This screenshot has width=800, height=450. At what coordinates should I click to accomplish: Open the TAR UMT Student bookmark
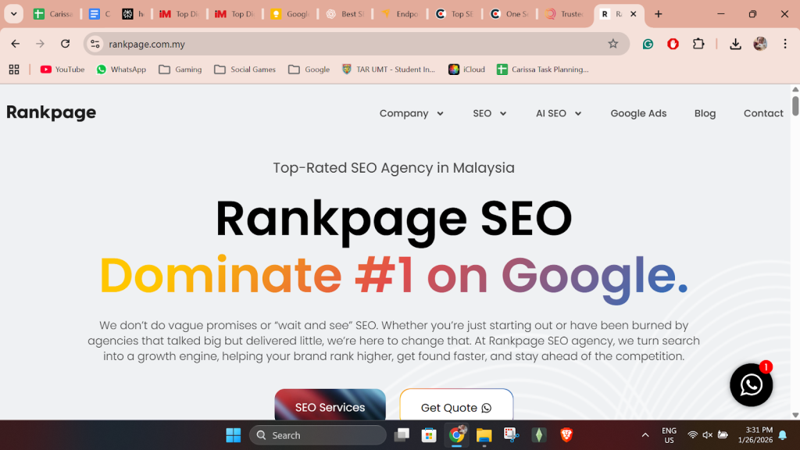(388, 70)
